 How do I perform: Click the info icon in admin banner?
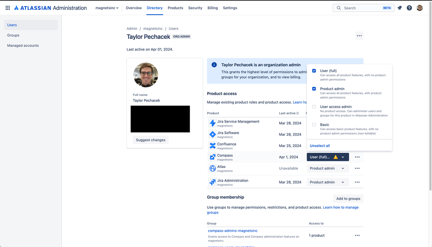point(214,65)
